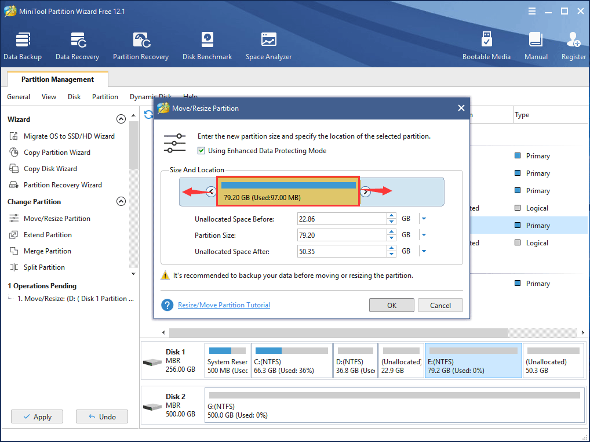Increase Unallocated Space Before with the up stepper
Viewport: 590px width, 442px height.
tap(392, 215)
